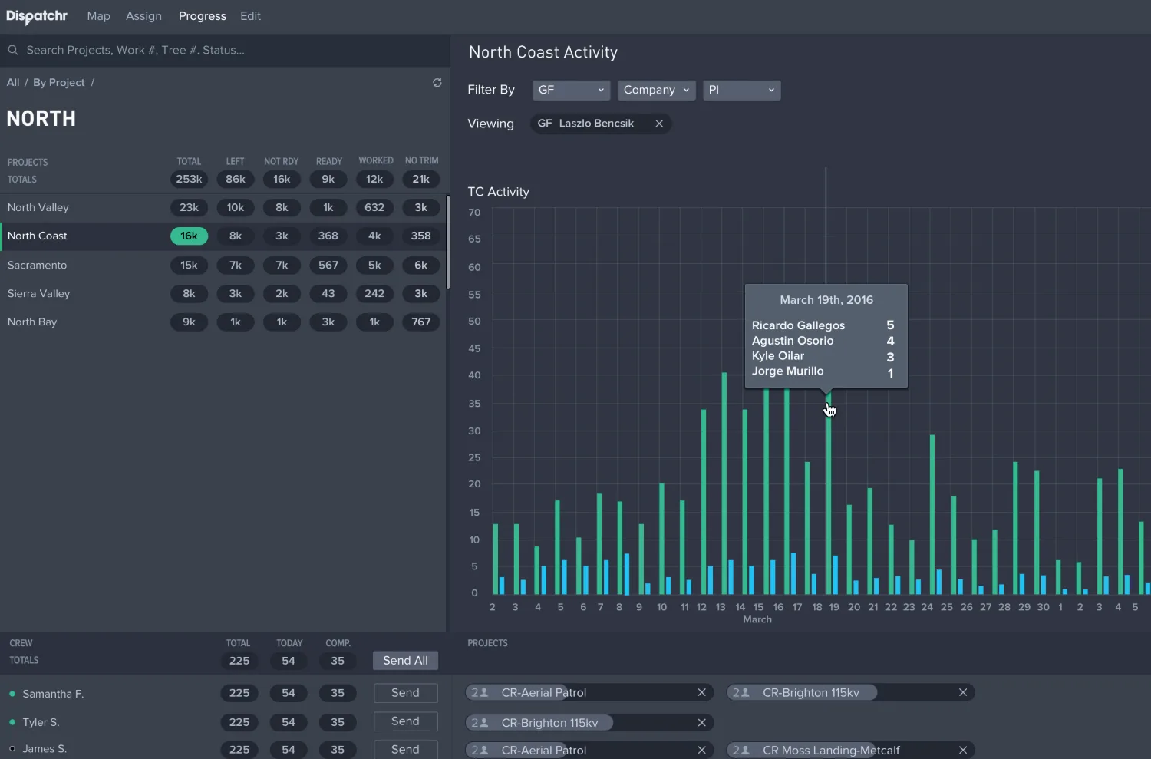Image resolution: width=1151 pixels, height=759 pixels.
Task: Open the GF filter dropdown
Action: coord(572,91)
